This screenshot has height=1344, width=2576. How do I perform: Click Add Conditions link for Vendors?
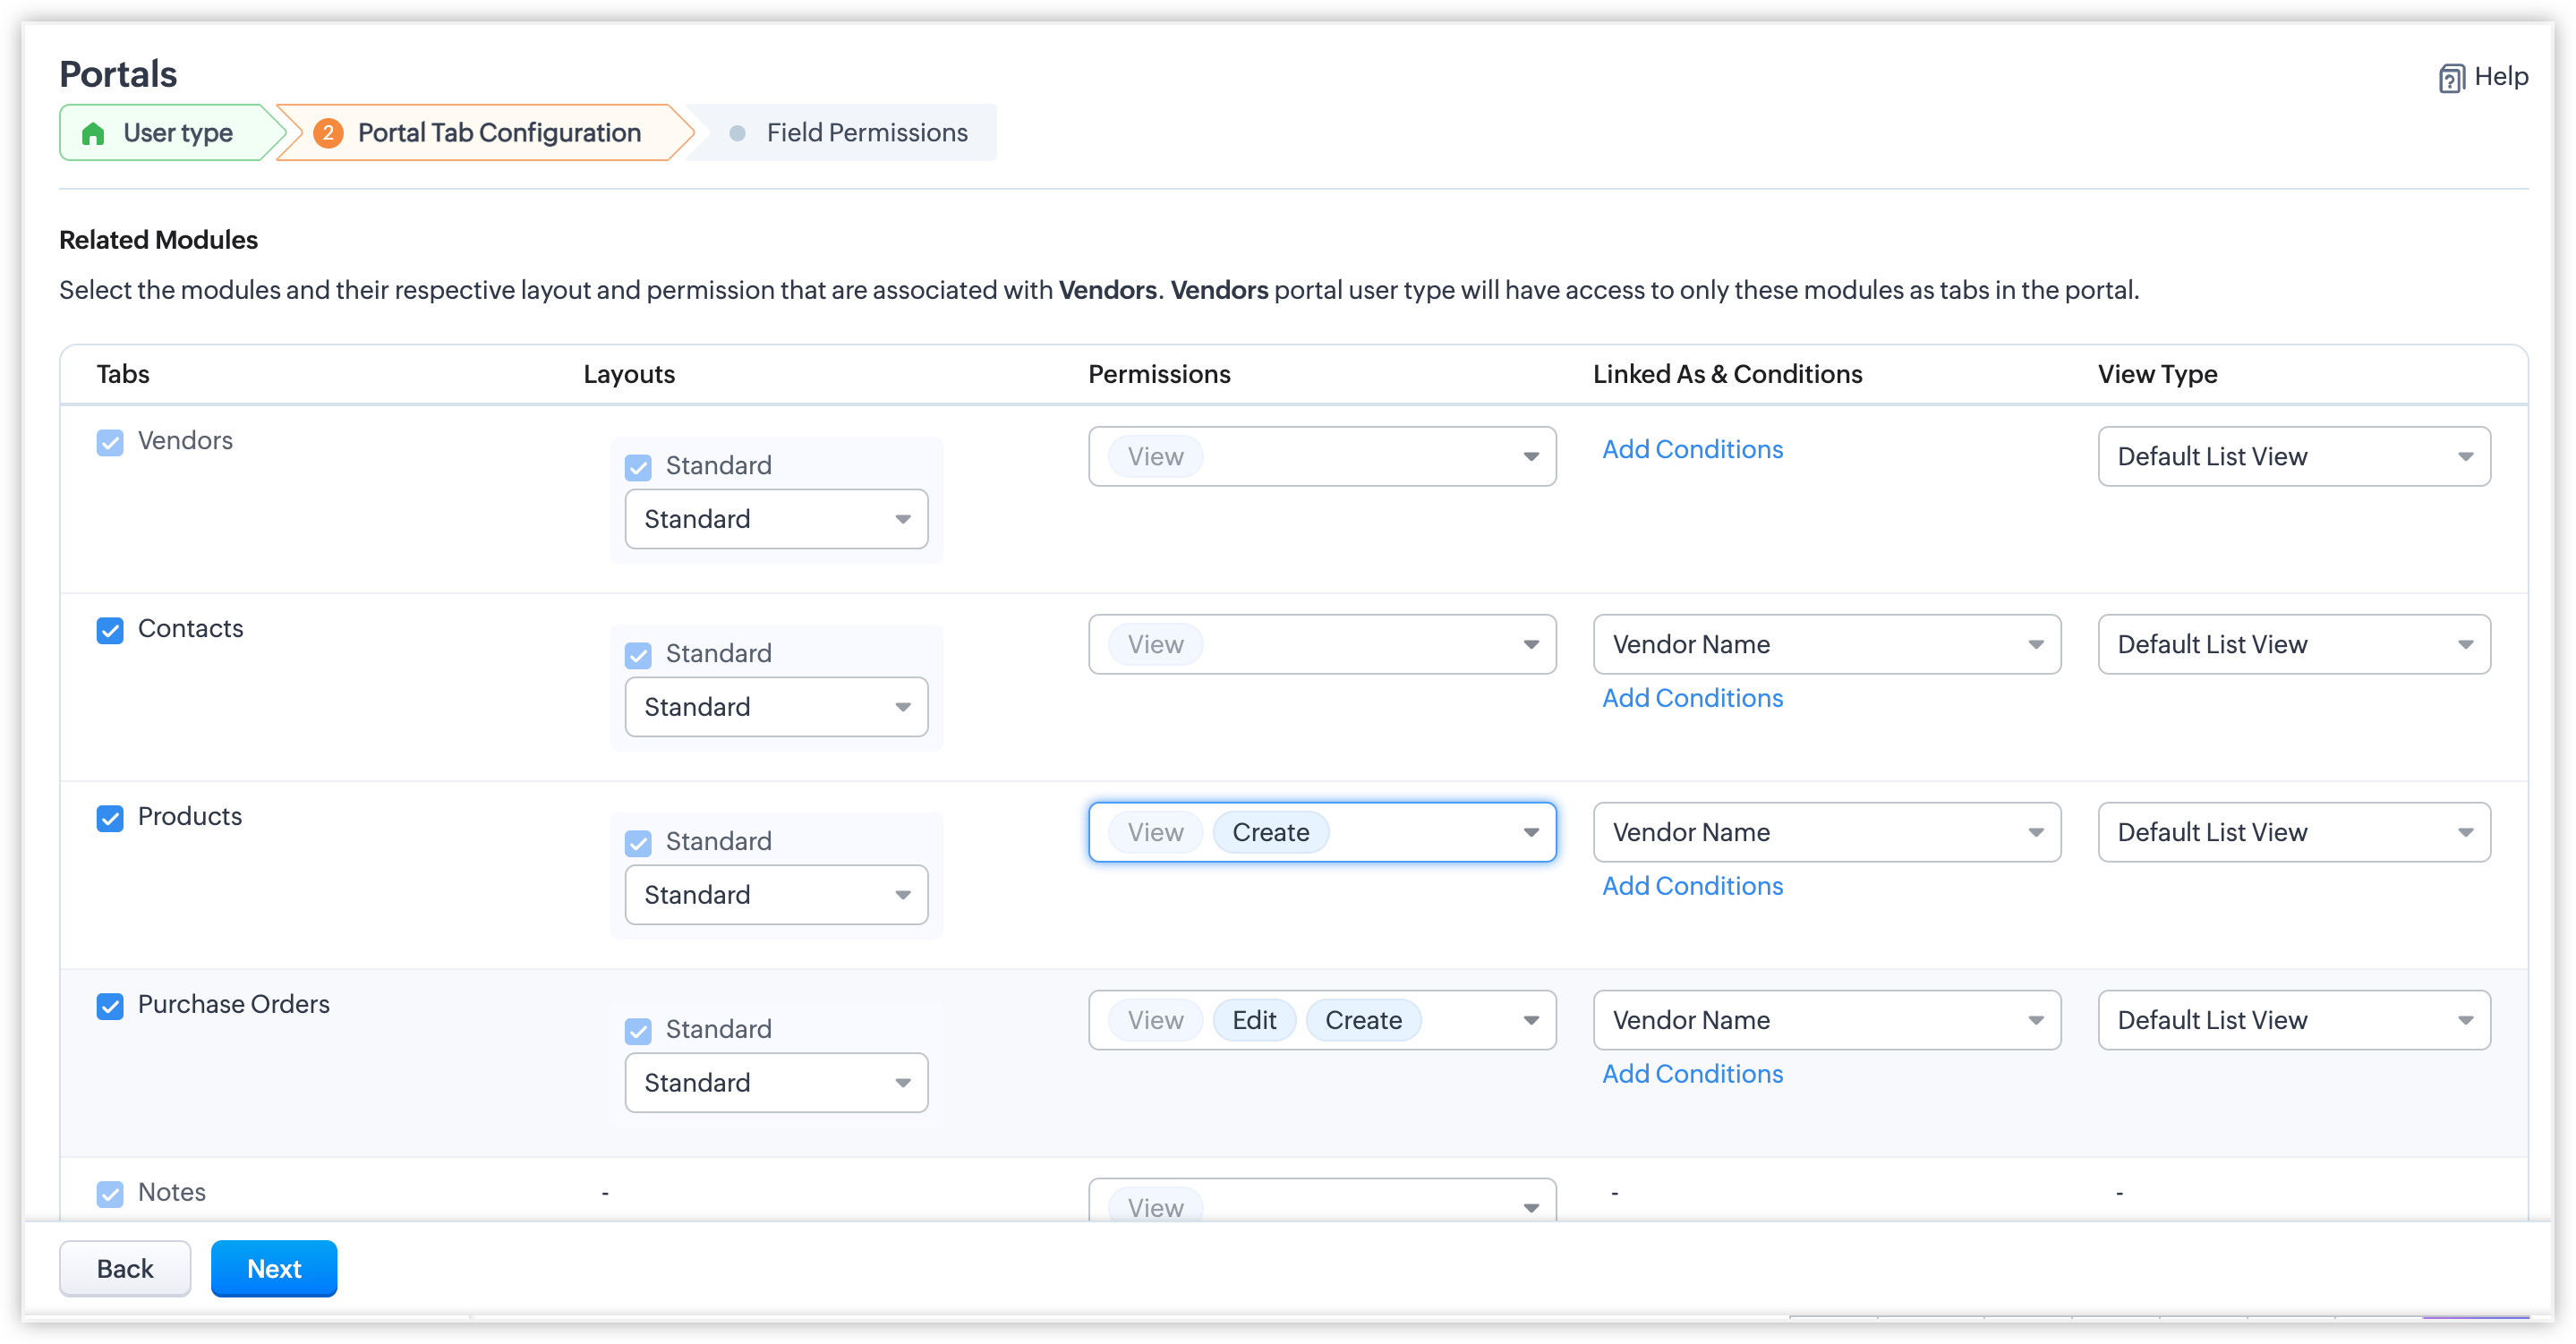[x=1692, y=449]
